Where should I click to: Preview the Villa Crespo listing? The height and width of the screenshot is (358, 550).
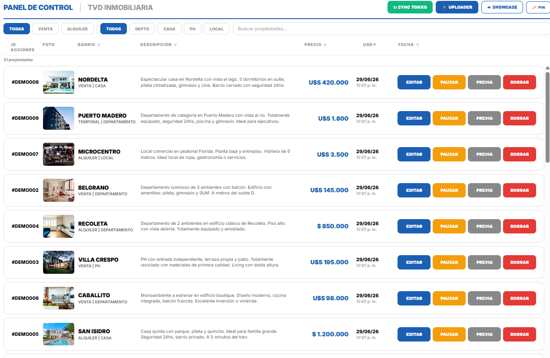pyautogui.click(x=484, y=262)
